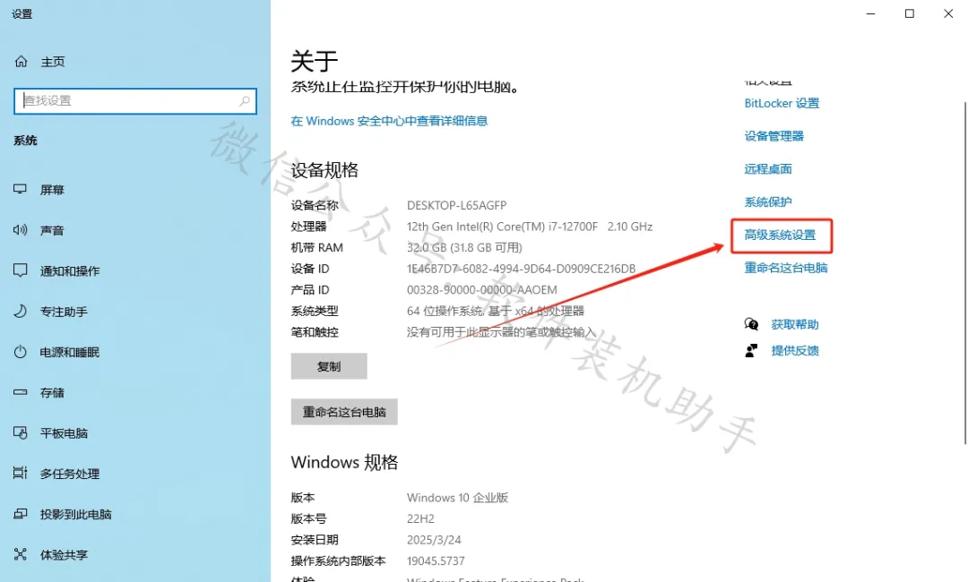Click the 复制 button under device specs

329,366
